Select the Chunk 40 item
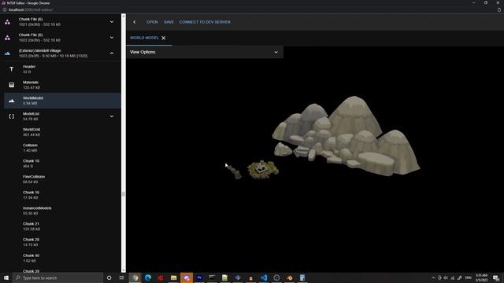 pyautogui.click(x=62, y=259)
